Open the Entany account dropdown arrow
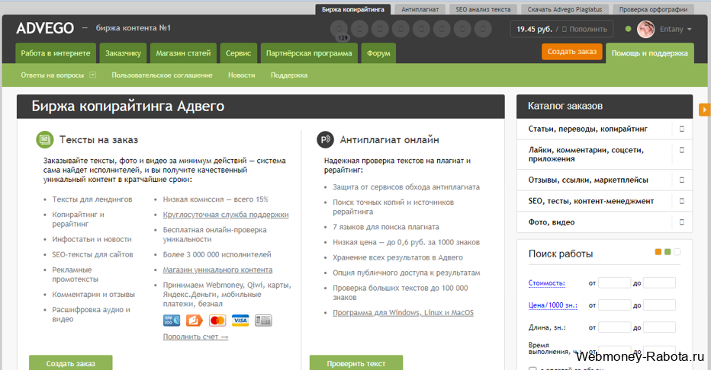This screenshot has width=711, height=370. [x=690, y=30]
